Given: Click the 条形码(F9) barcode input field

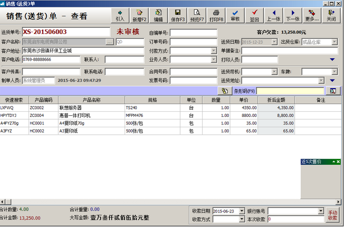Looking at the screenshot, I should [291, 91].
